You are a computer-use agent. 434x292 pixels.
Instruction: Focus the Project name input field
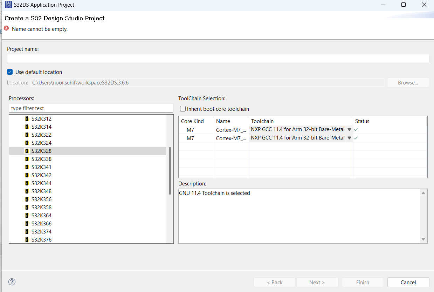218,59
